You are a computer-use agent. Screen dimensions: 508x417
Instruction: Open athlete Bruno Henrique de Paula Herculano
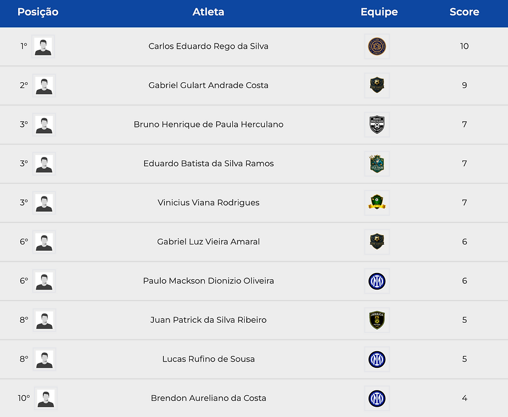(x=208, y=125)
